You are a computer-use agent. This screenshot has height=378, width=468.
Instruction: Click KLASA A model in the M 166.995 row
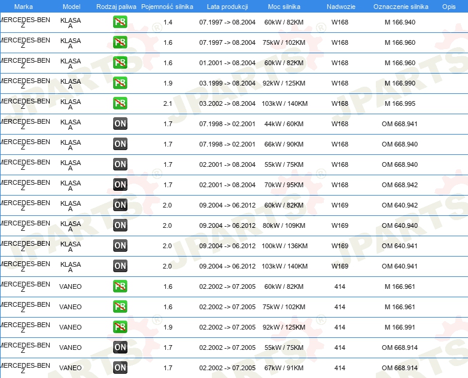(x=71, y=104)
